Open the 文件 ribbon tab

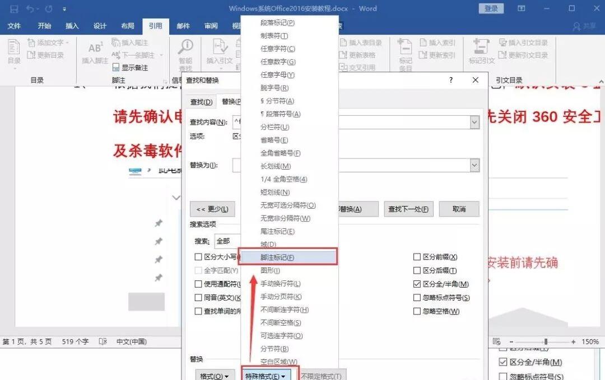pos(14,26)
